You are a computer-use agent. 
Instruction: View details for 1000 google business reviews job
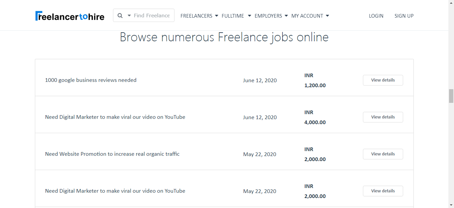click(x=383, y=80)
